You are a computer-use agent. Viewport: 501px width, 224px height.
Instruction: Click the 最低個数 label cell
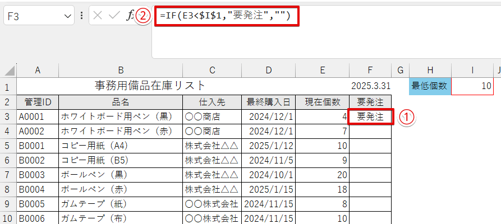pos(430,86)
